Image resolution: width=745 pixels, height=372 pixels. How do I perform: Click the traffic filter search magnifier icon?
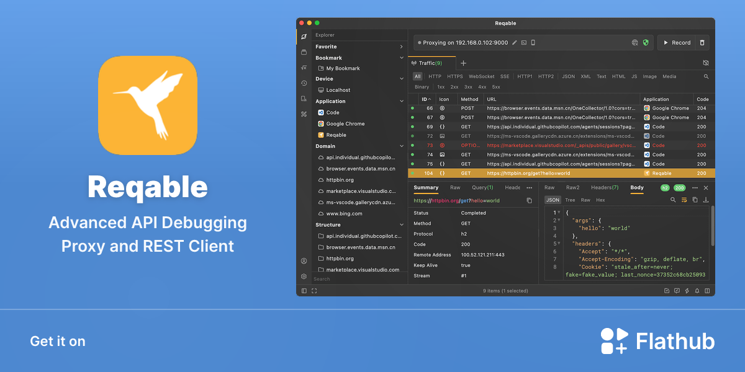pos(706,77)
